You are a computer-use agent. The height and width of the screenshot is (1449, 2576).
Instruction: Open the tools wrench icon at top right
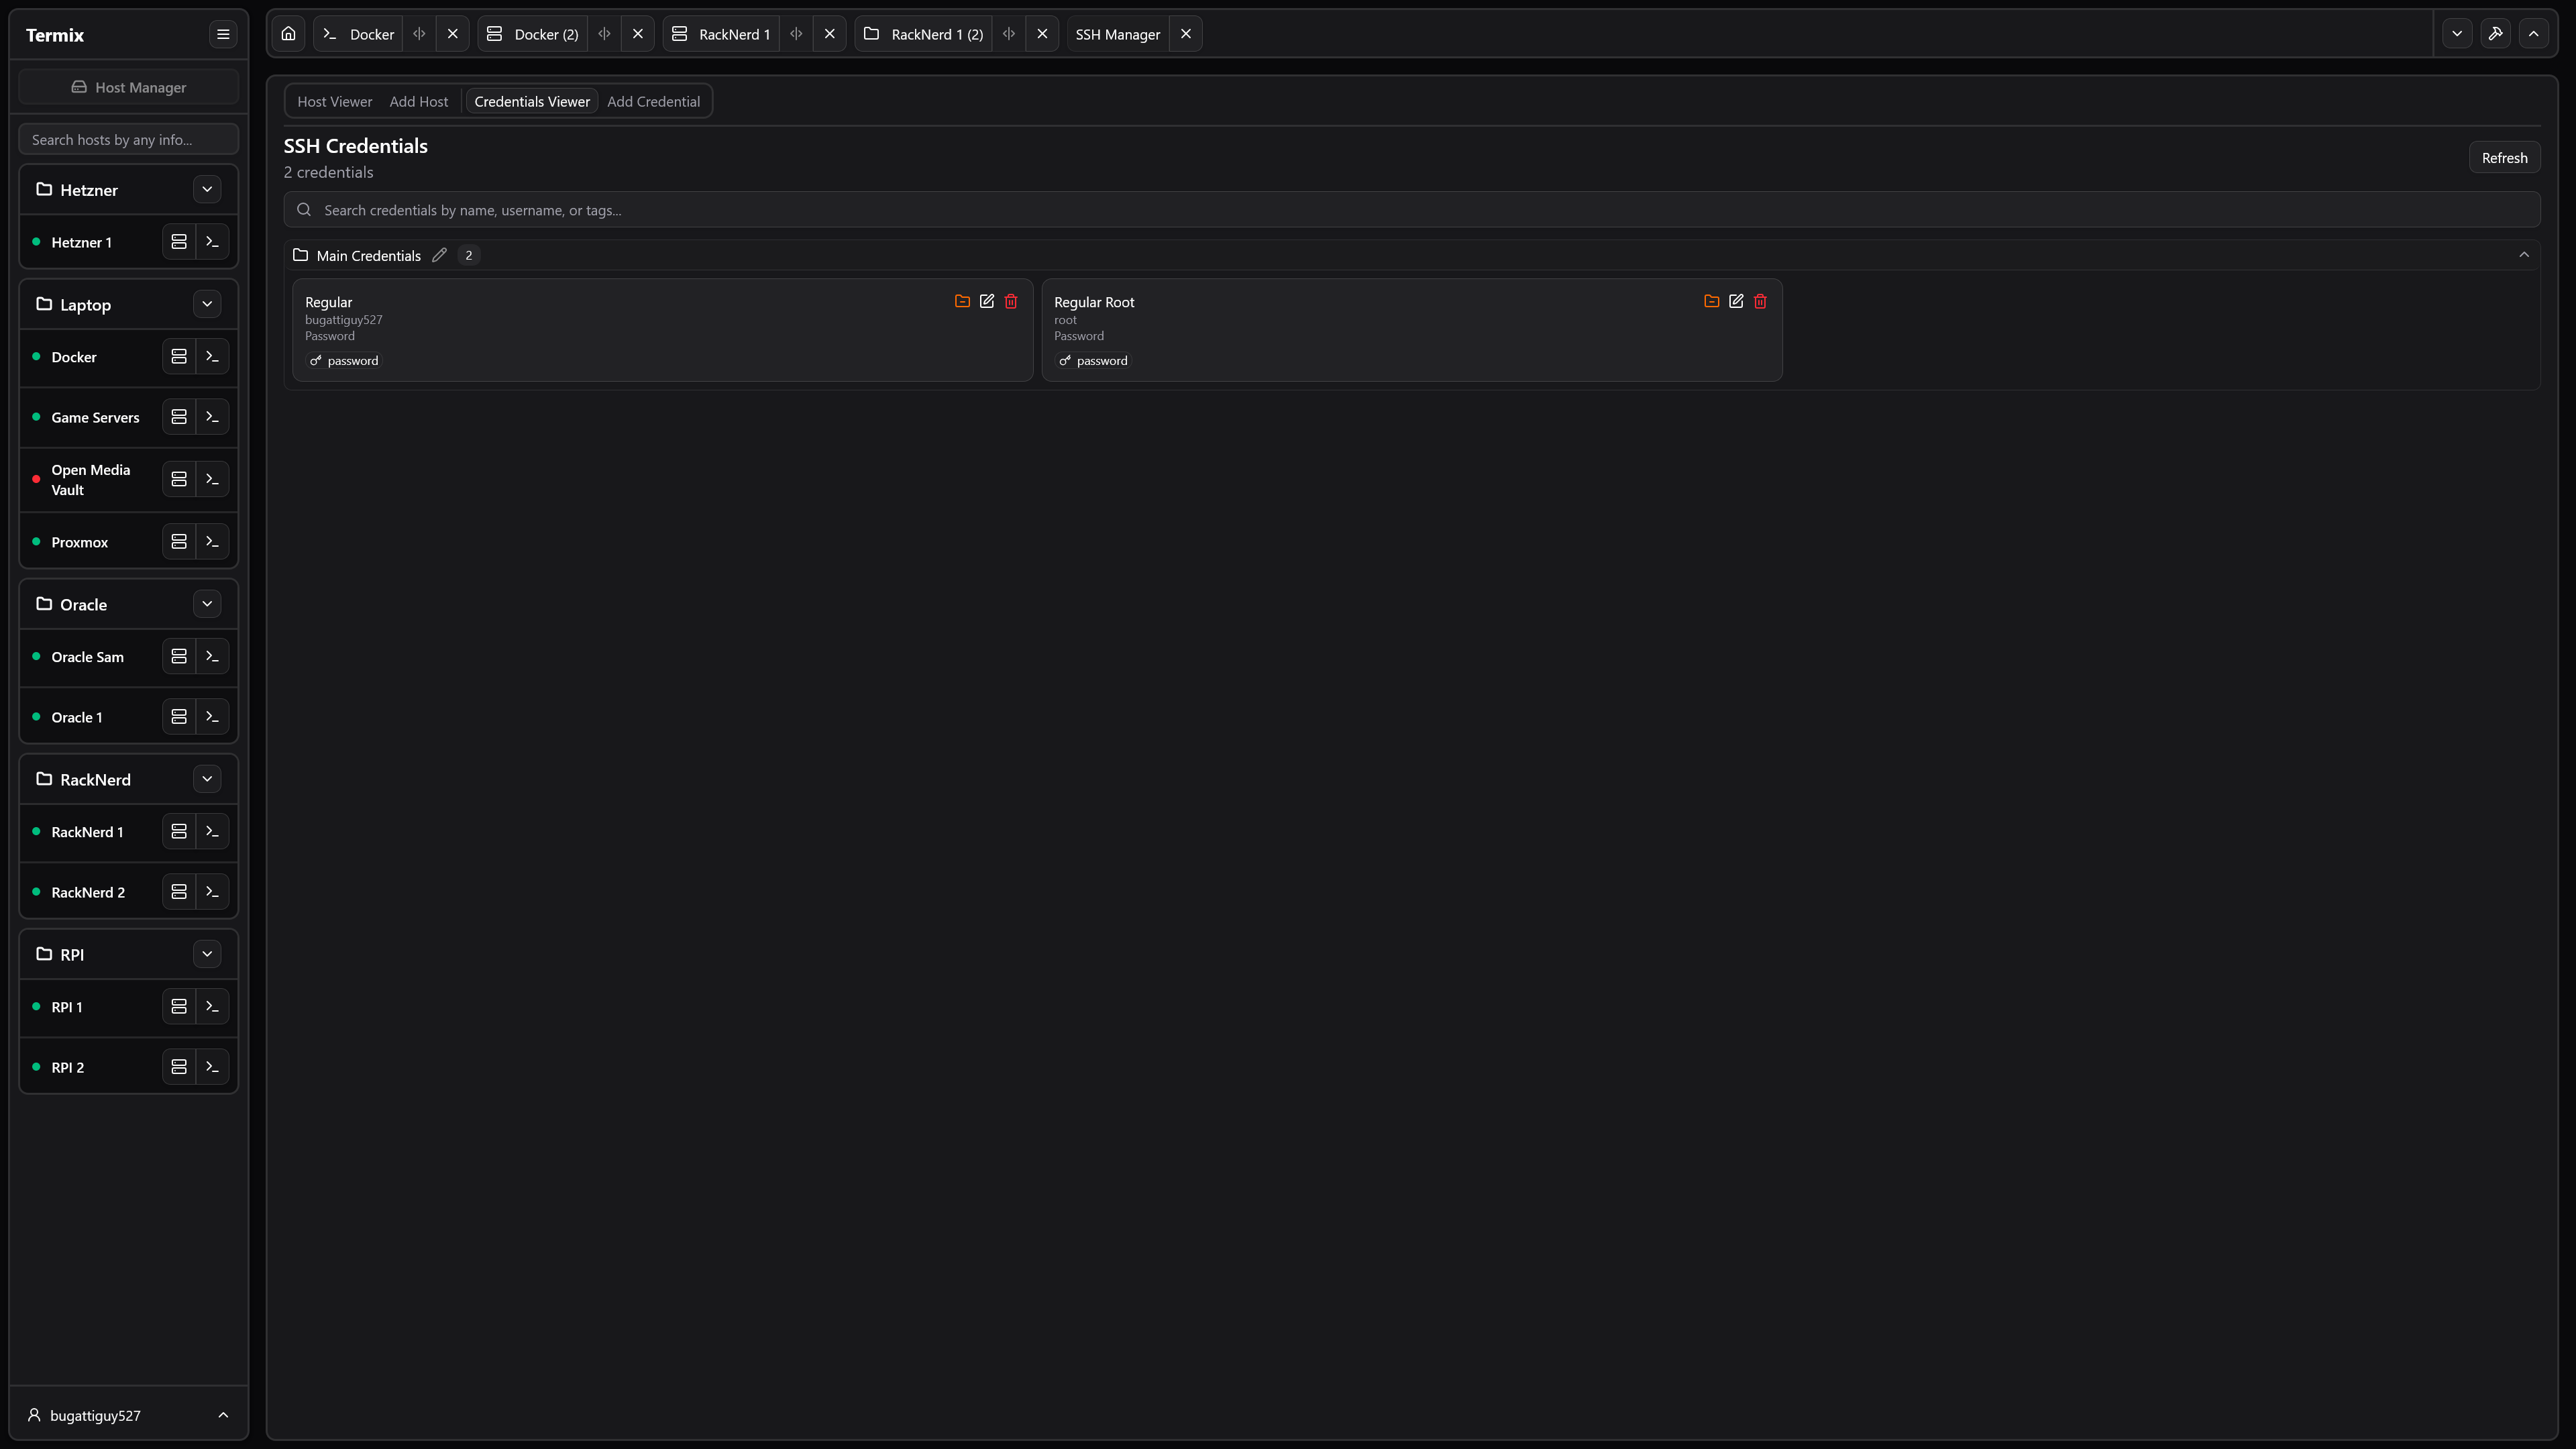click(x=2495, y=34)
